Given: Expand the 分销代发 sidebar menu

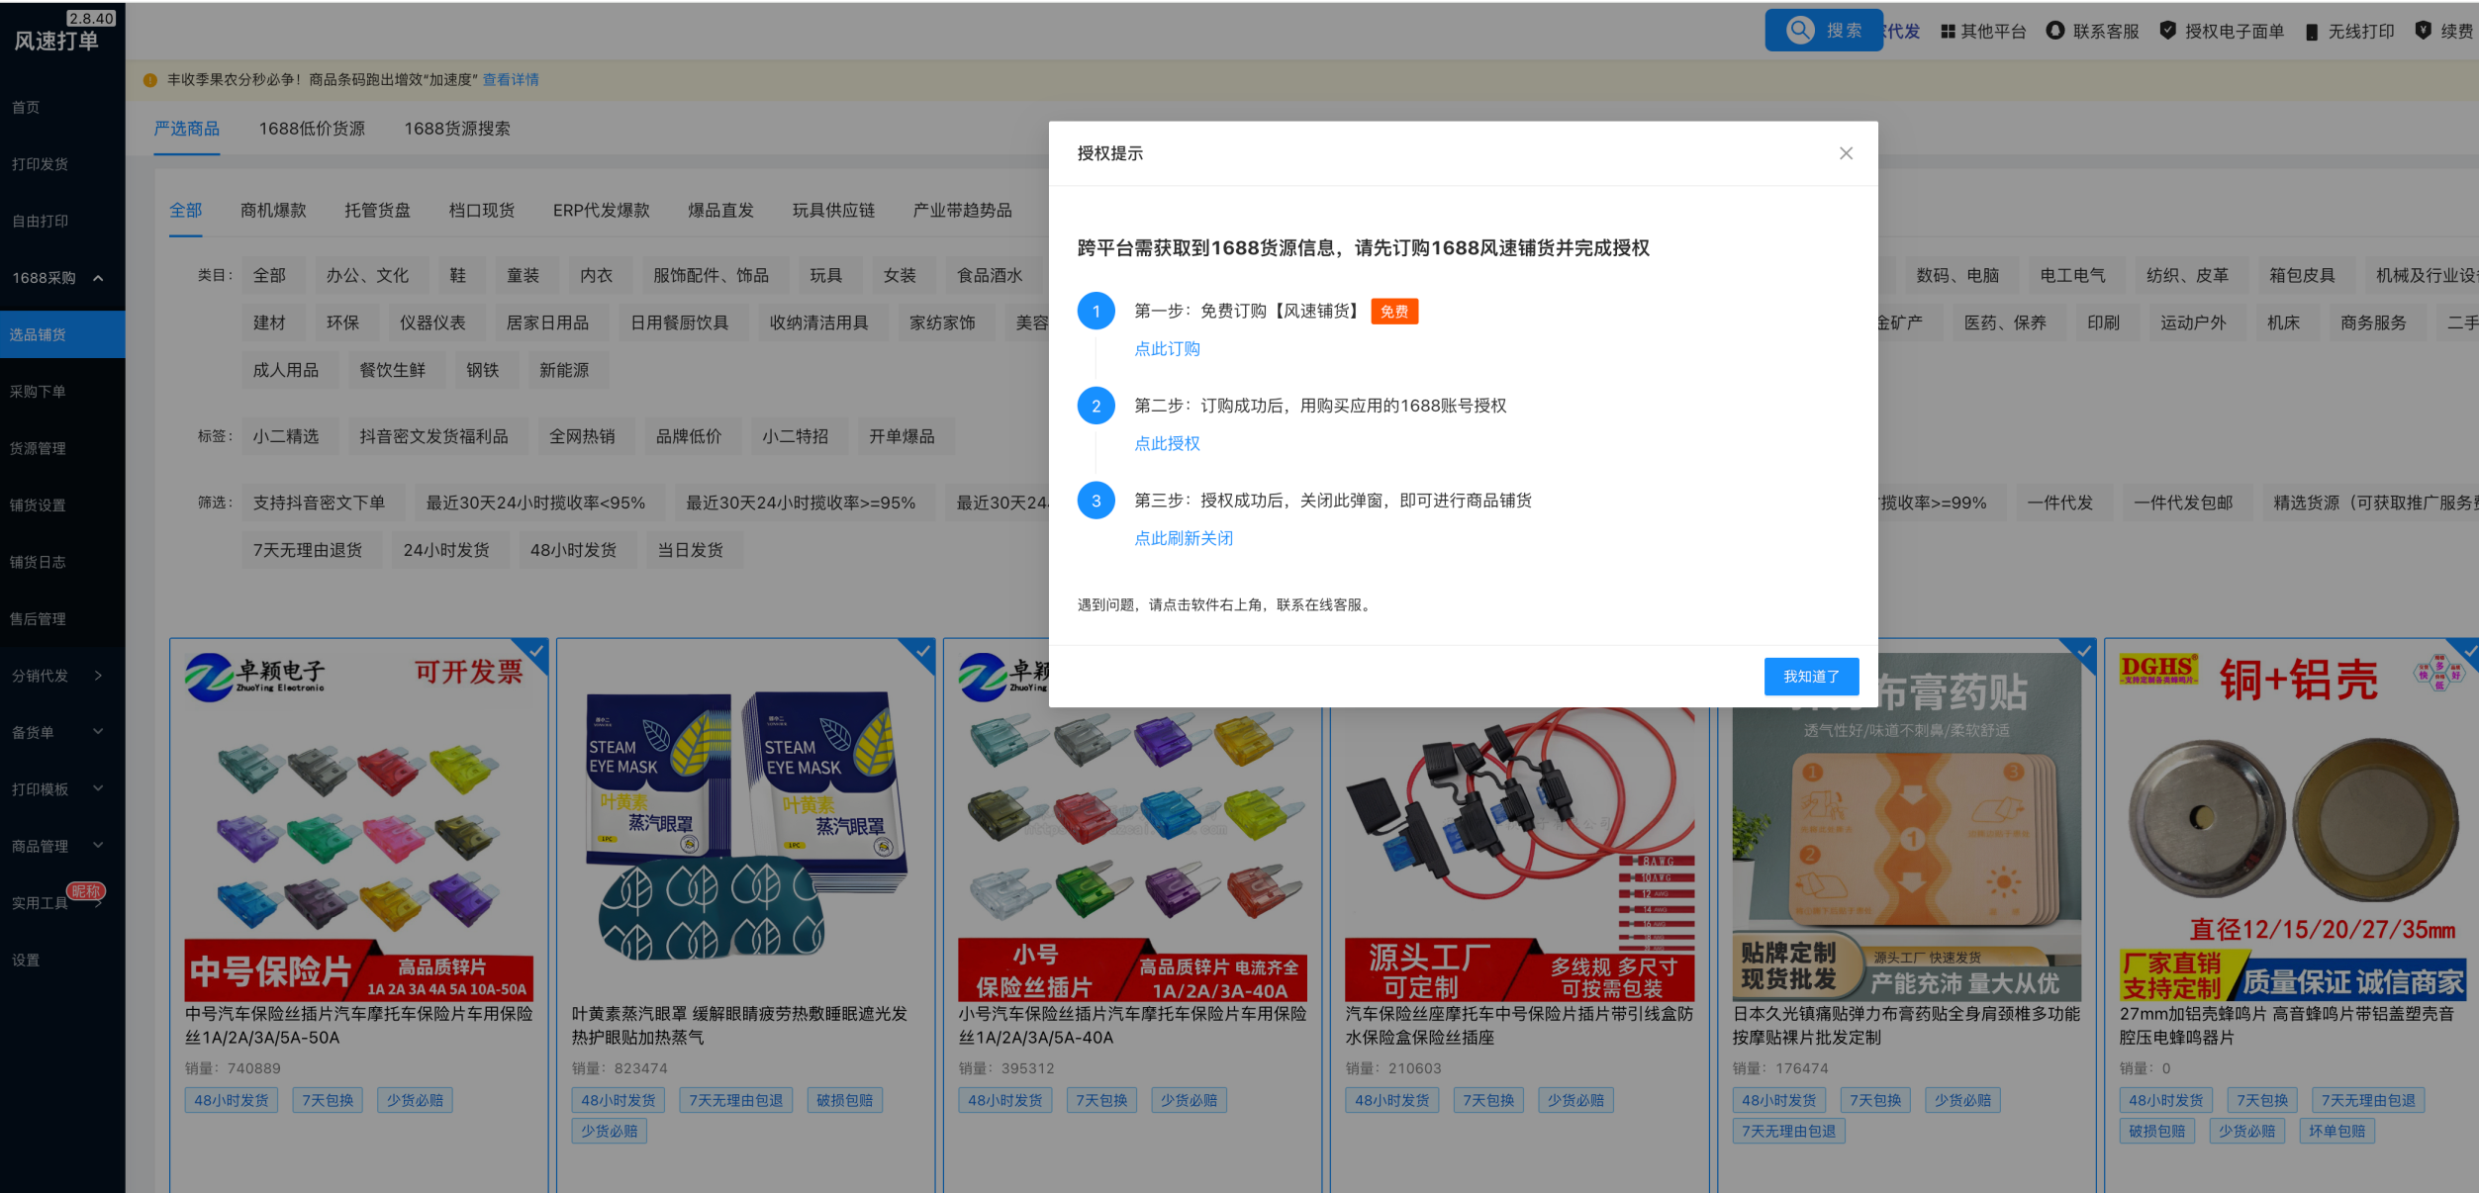Looking at the screenshot, I should coord(98,676).
